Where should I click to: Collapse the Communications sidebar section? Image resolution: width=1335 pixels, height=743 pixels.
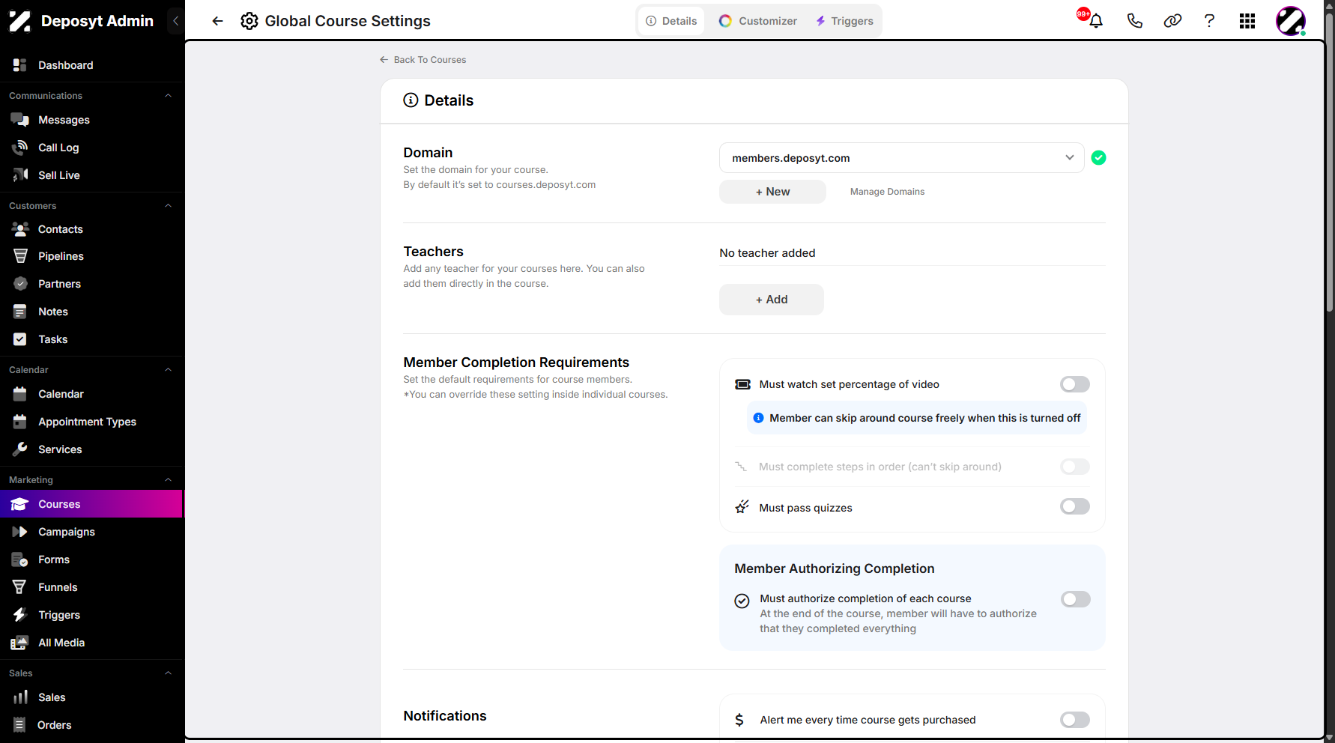[168, 96]
